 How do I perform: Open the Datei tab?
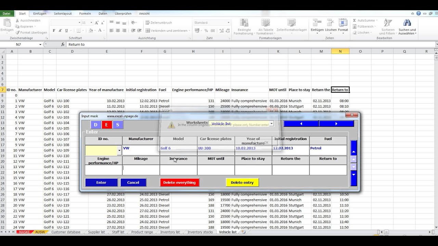(x=7, y=14)
